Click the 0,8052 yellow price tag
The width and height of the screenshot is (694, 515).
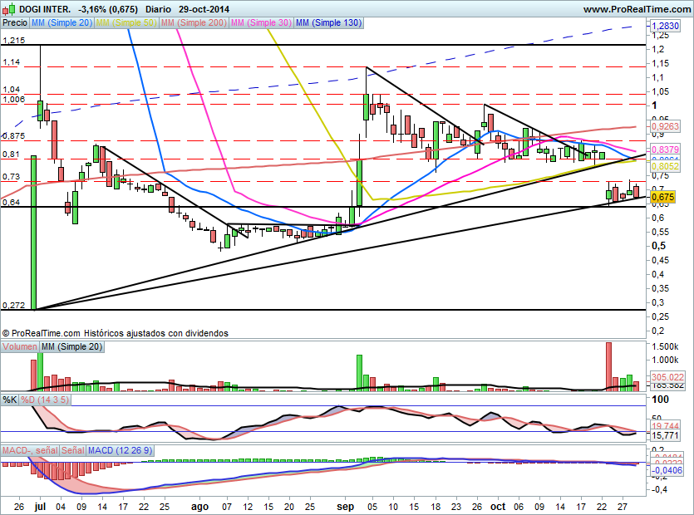coord(665,166)
